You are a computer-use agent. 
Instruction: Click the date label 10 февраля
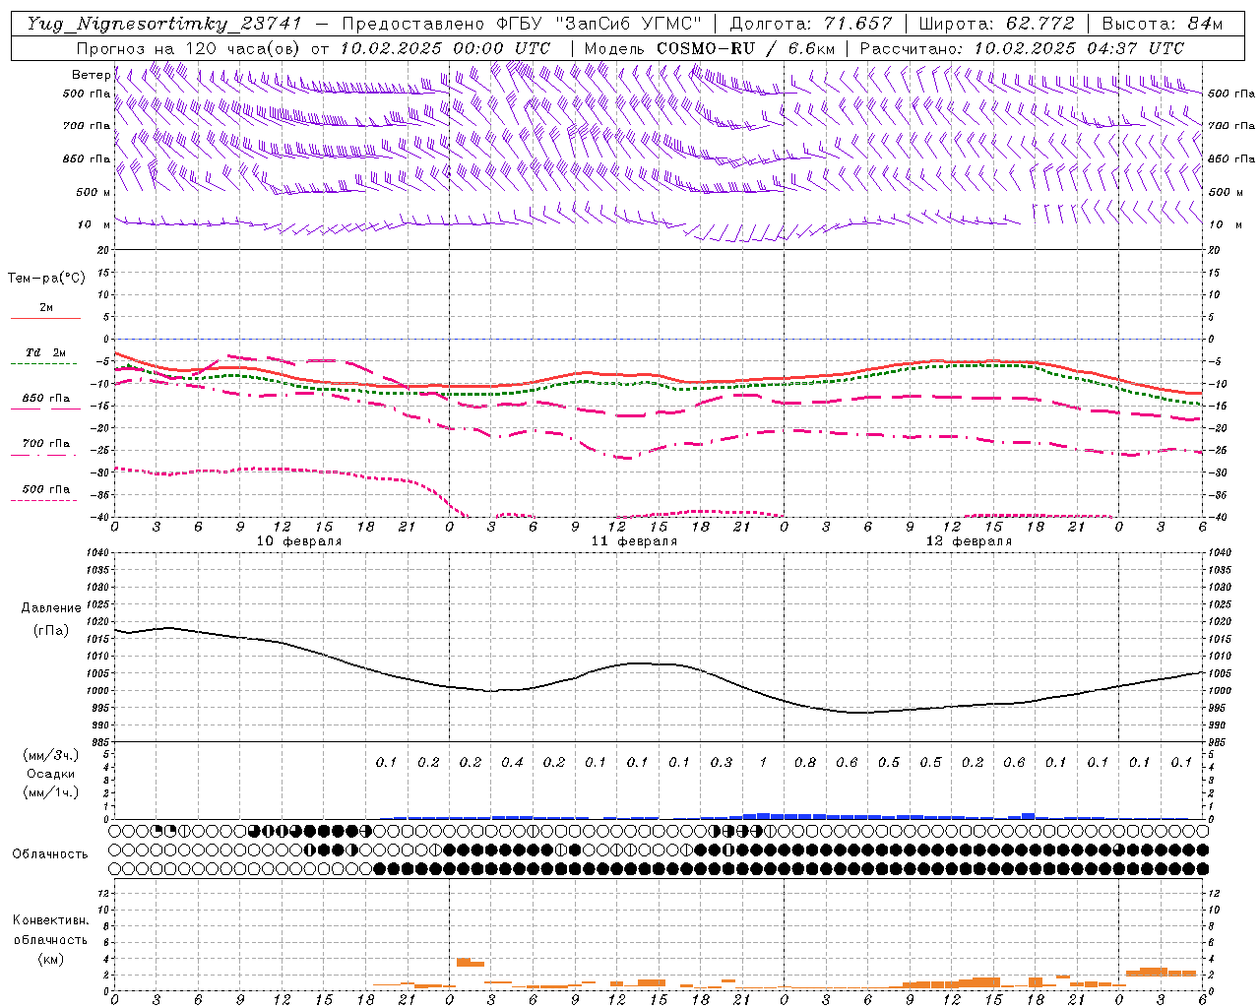(x=299, y=541)
